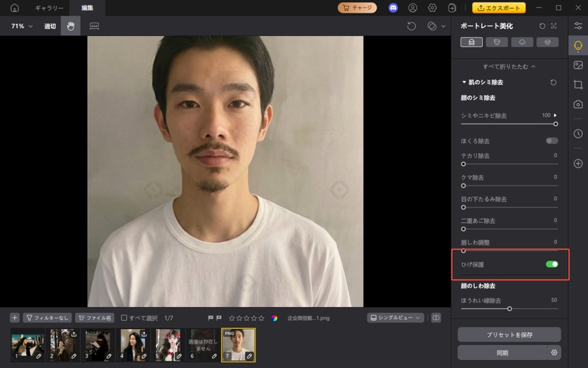The image size is (588, 368).
Task: Open sync settings gear icon
Action: tap(554, 353)
